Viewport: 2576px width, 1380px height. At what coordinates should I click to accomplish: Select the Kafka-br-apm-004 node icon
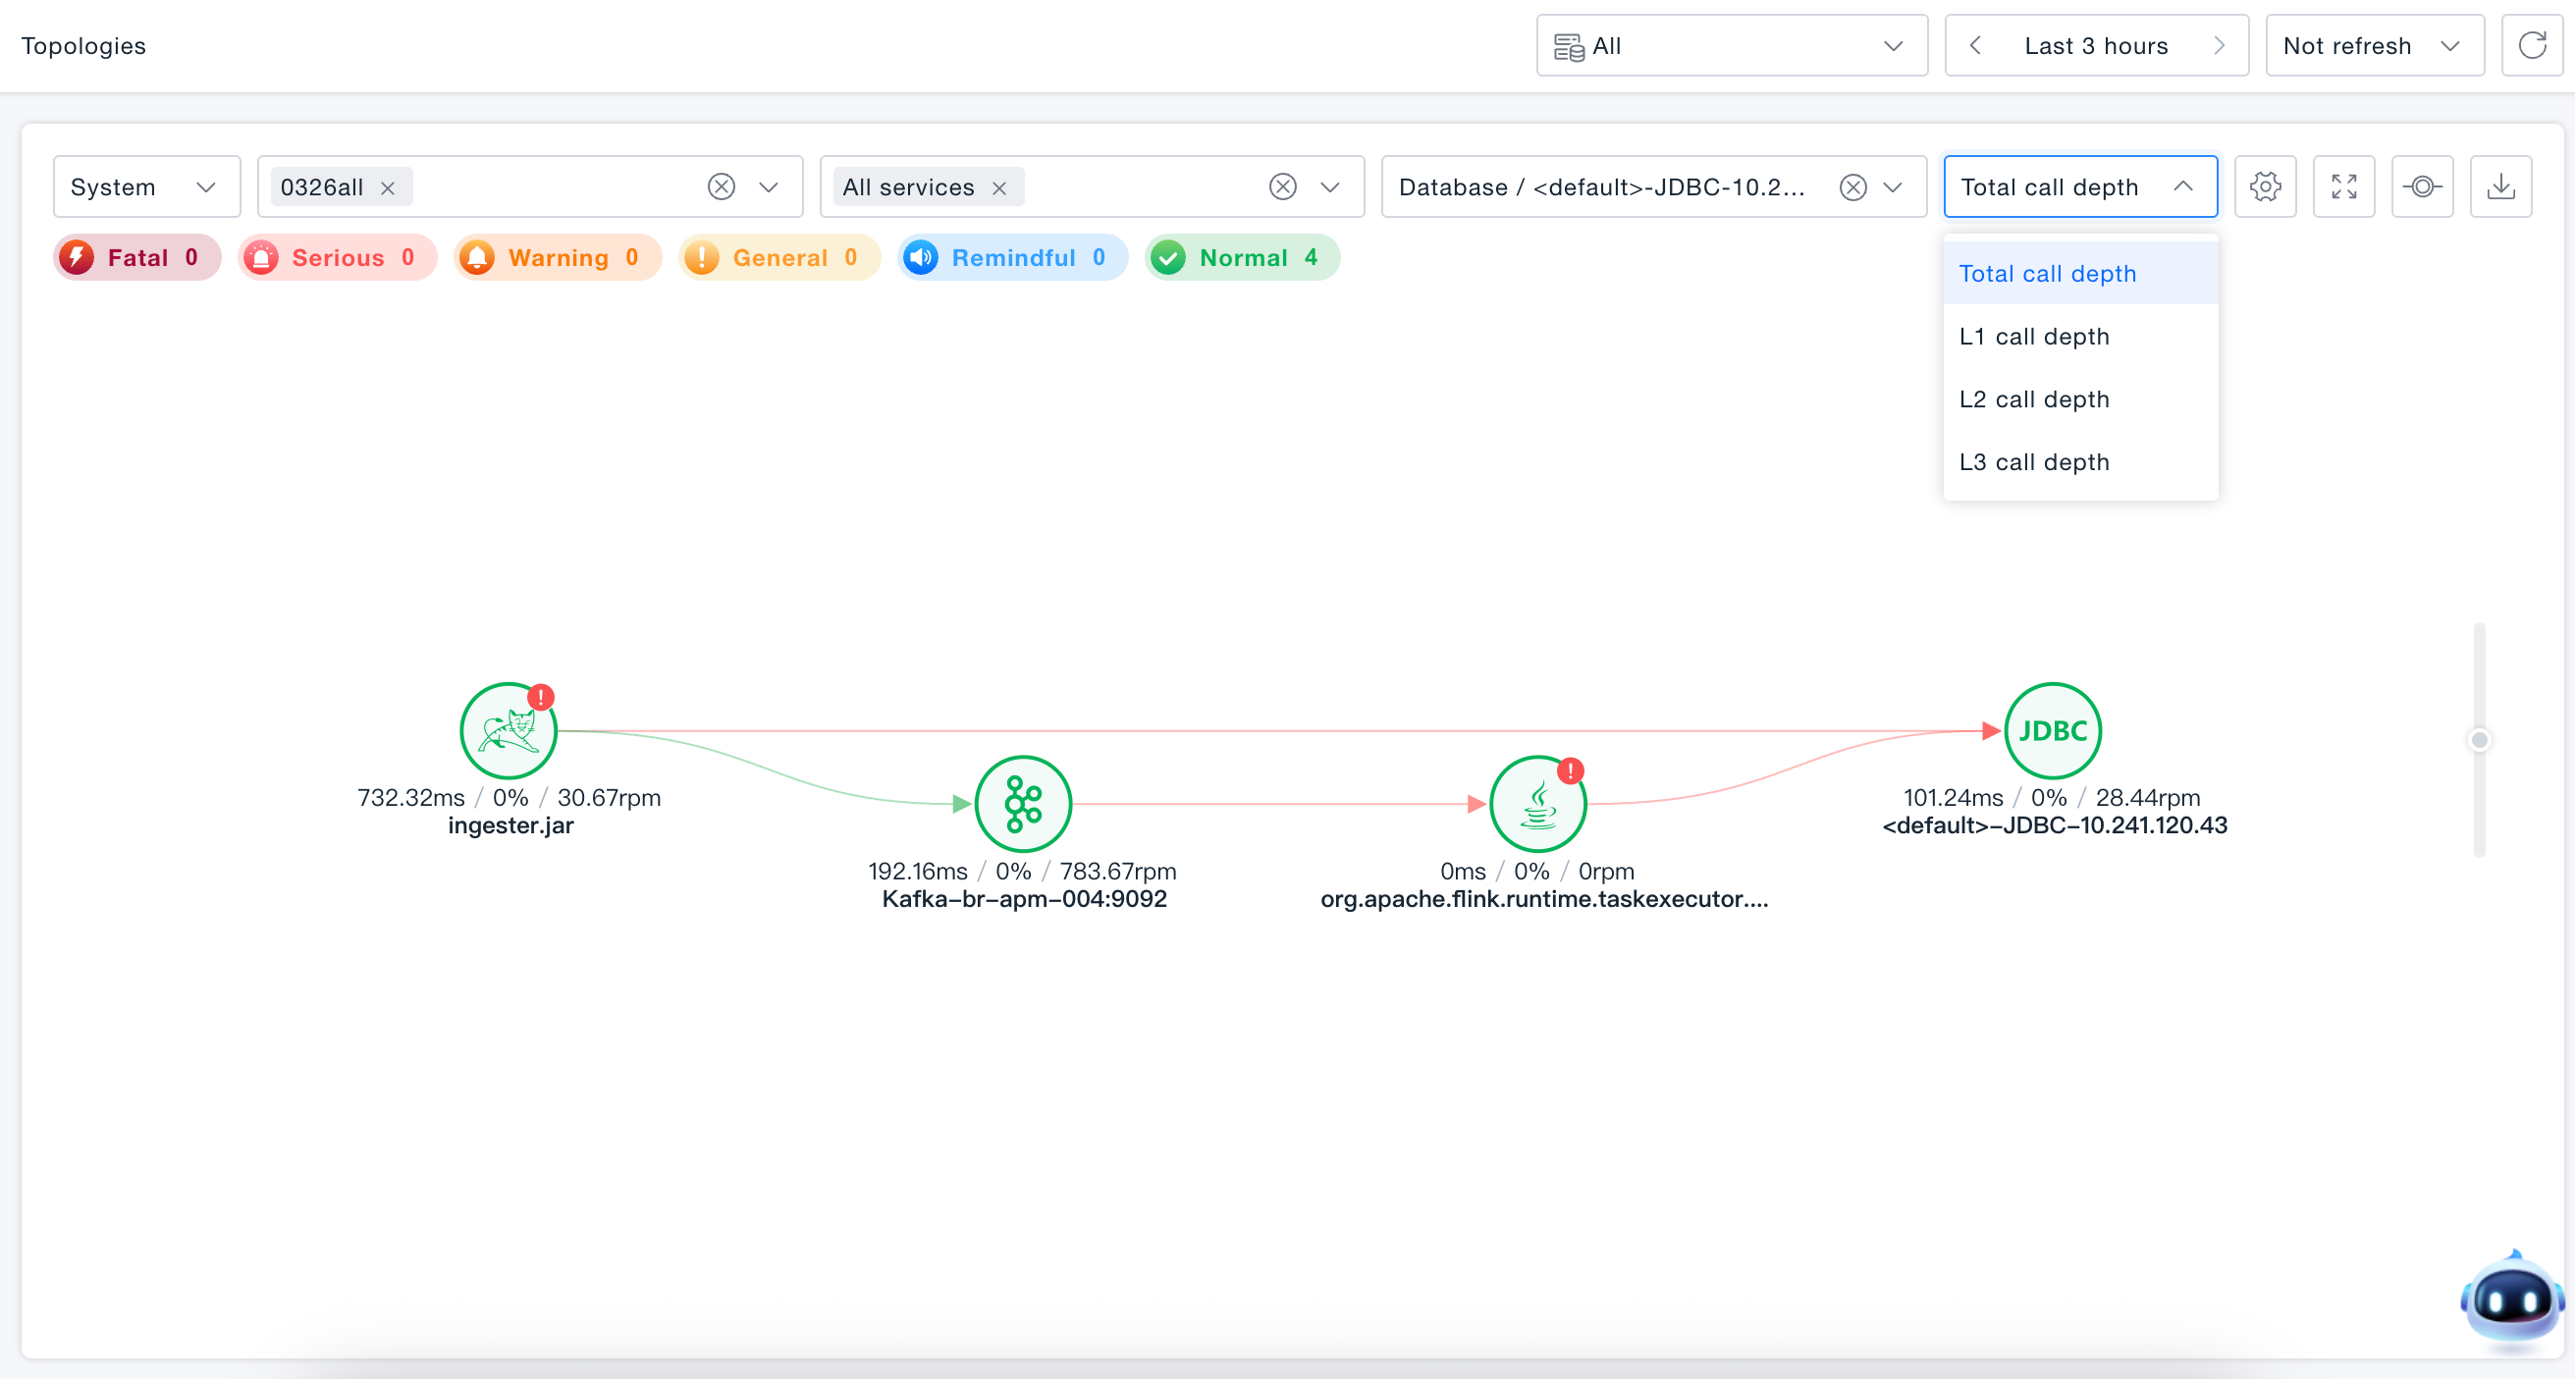(1023, 804)
